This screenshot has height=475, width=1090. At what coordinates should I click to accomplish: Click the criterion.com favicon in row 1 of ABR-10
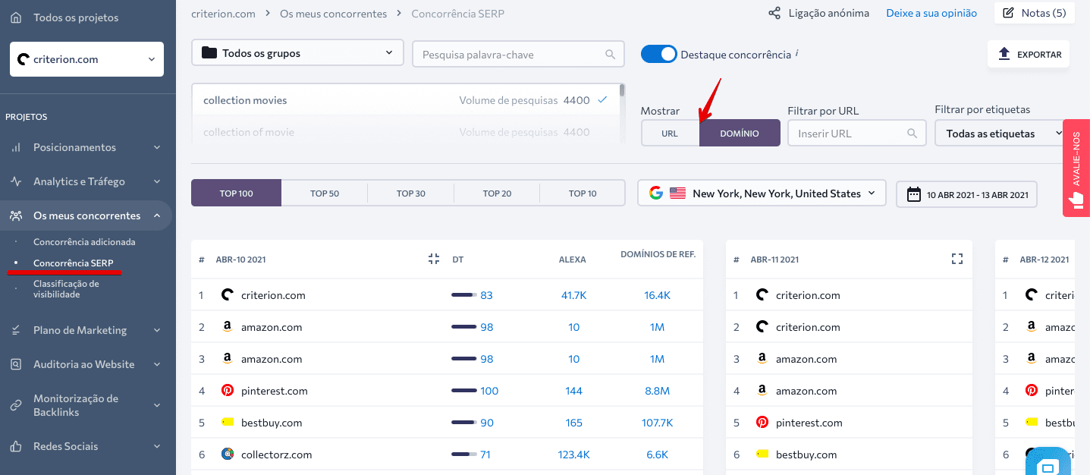[x=227, y=294]
